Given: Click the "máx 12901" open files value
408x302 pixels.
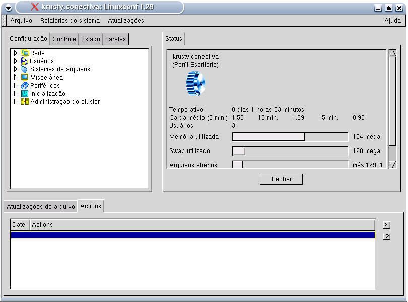Looking at the screenshot, I should tap(368, 165).
